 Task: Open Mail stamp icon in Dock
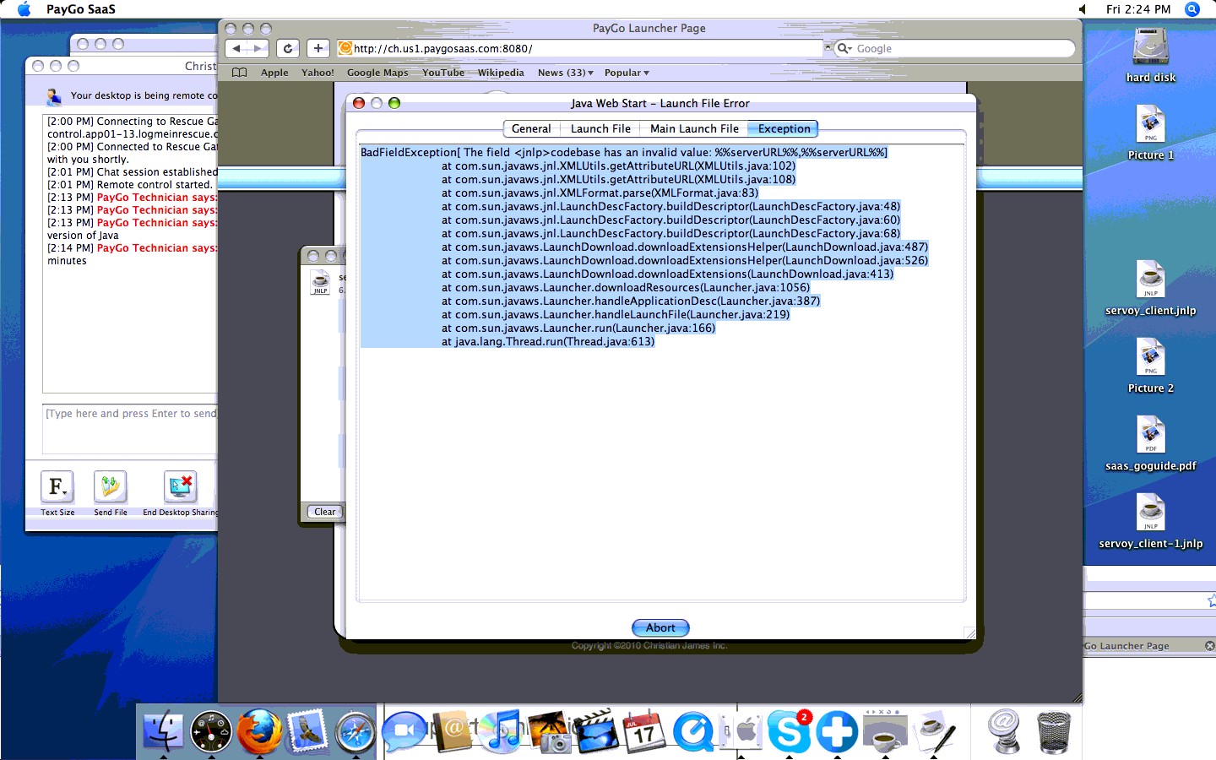307,731
